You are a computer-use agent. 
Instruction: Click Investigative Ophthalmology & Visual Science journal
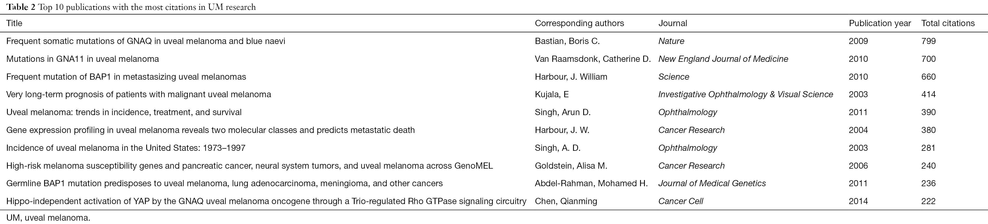746,94
